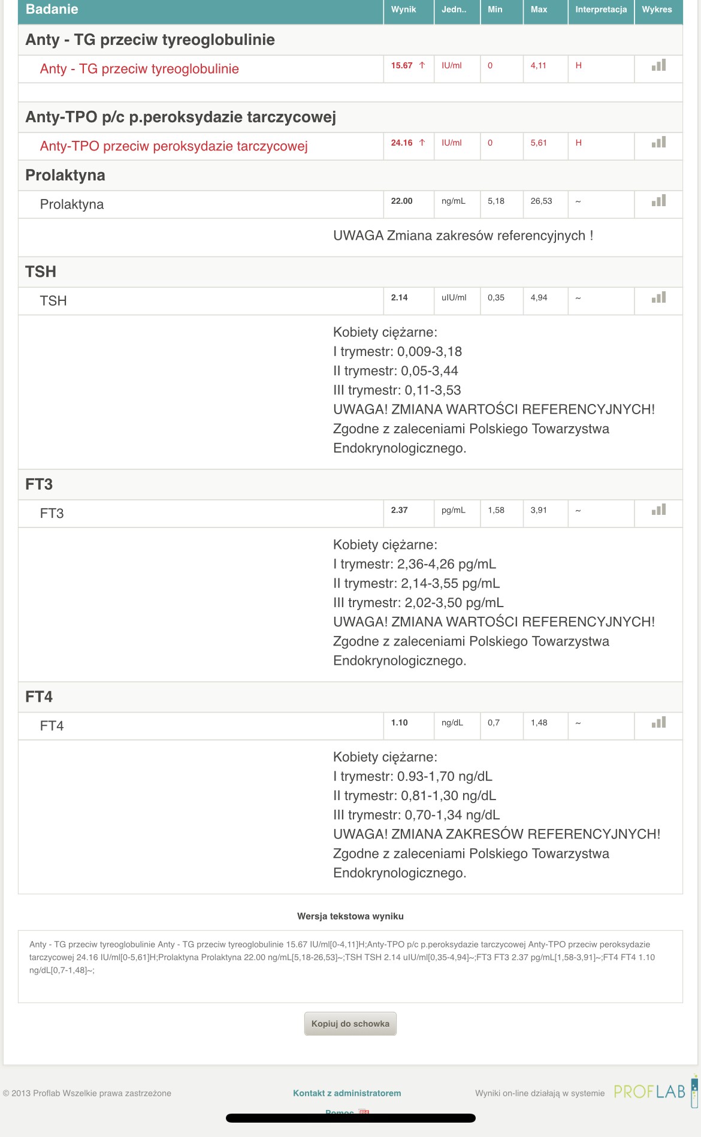Click the Wynik column header

403,10
